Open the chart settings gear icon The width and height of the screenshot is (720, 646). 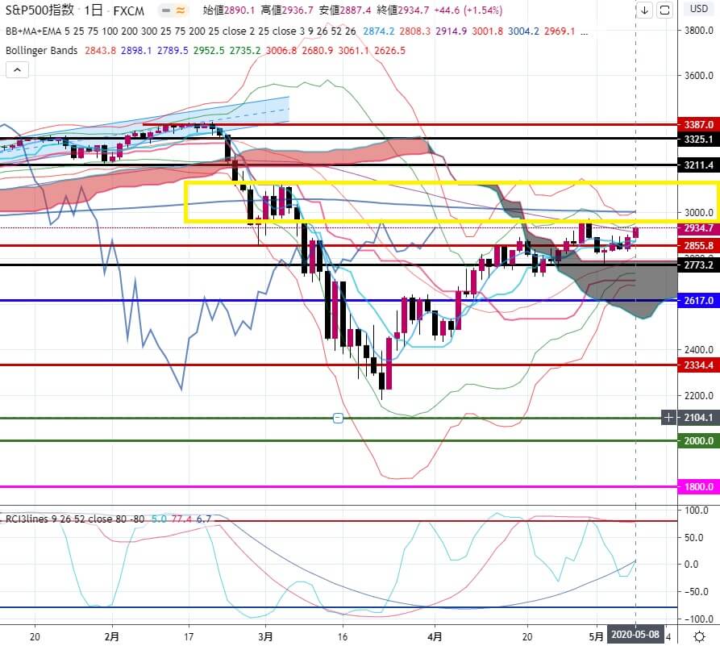tap(699, 636)
